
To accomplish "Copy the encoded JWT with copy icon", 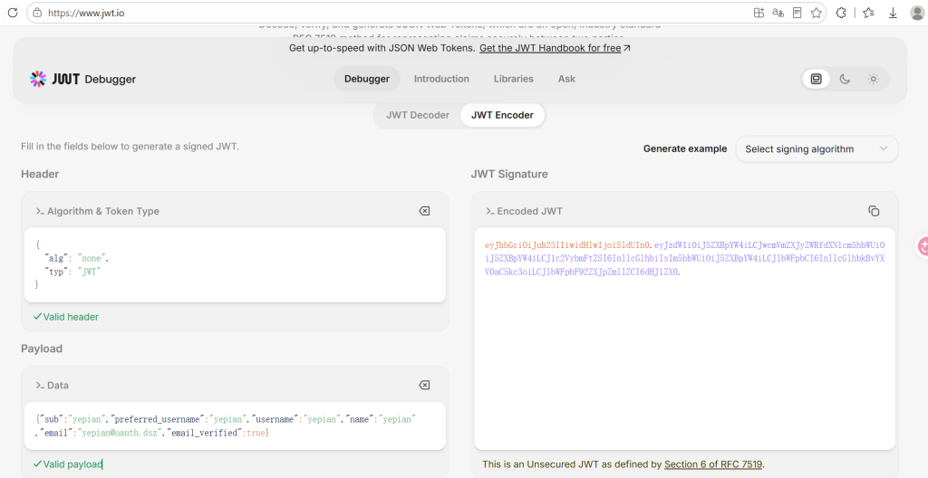I will click(x=874, y=211).
